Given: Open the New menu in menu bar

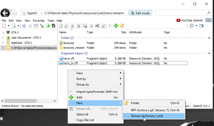Looking at the screenshot, I should coord(19,21).
